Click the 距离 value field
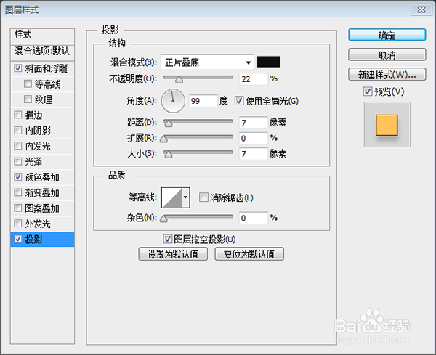436x355 pixels. click(x=254, y=123)
